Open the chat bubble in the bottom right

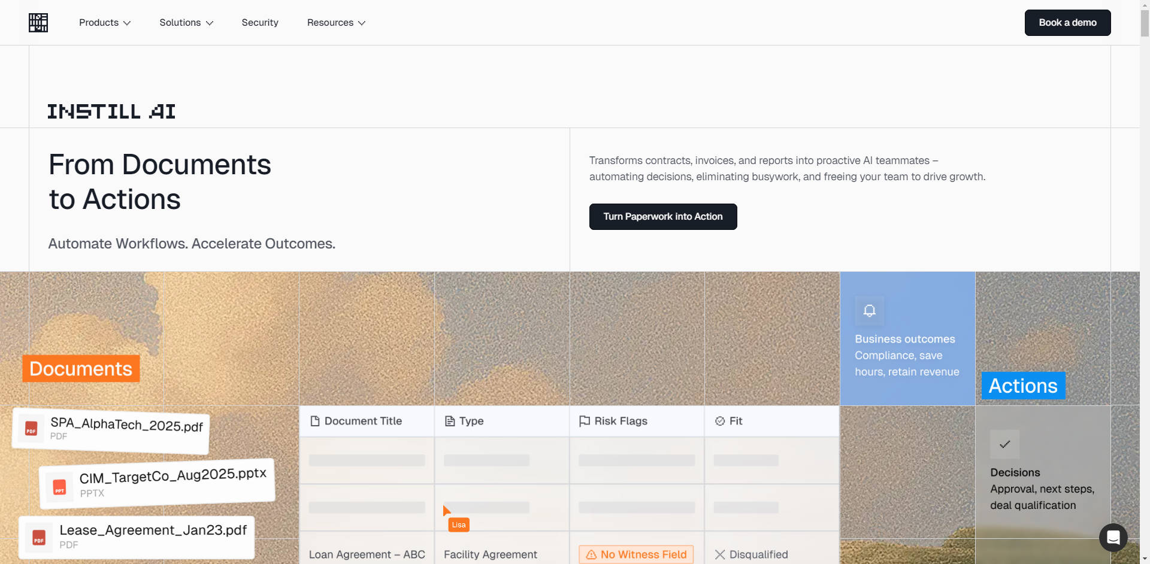[x=1114, y=538]
